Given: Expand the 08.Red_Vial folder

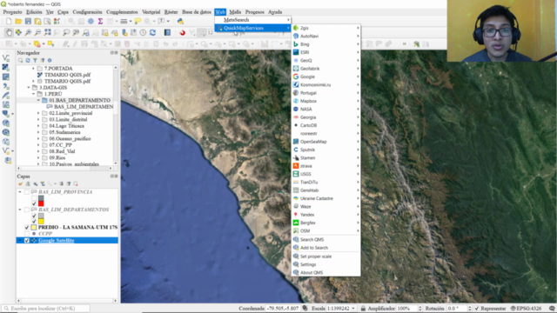Looking at the screenshot, I should [x=38, y=151].
